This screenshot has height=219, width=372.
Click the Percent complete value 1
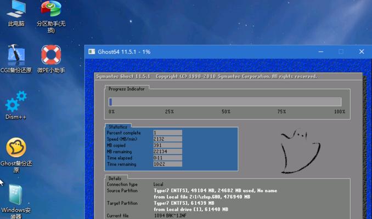pos(168,133)
